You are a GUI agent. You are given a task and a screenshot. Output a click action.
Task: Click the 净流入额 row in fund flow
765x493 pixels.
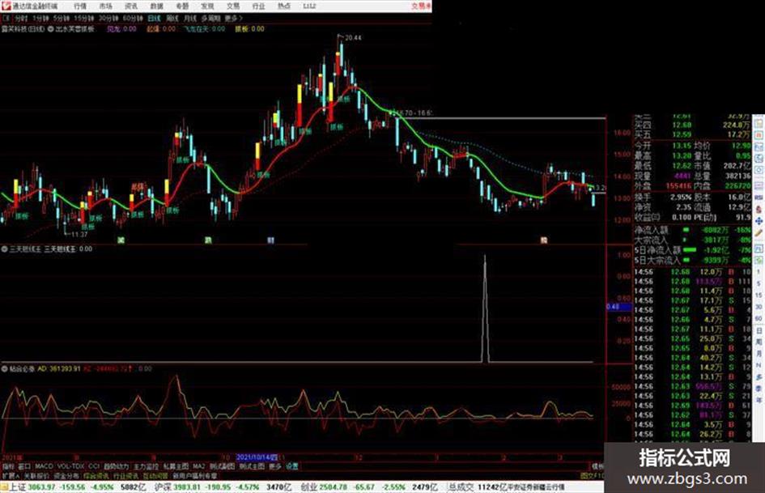[x=692, y=229]
